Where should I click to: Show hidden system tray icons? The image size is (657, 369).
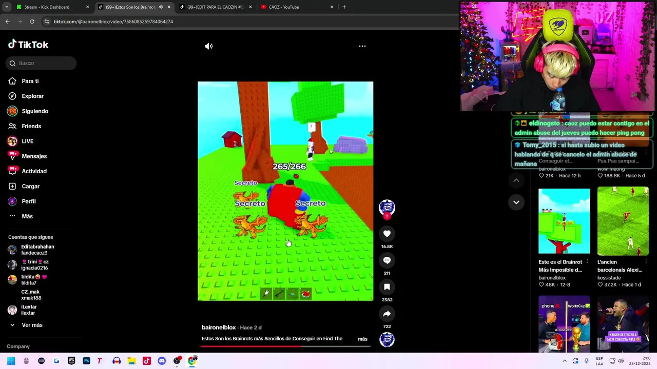coord(564,361)
